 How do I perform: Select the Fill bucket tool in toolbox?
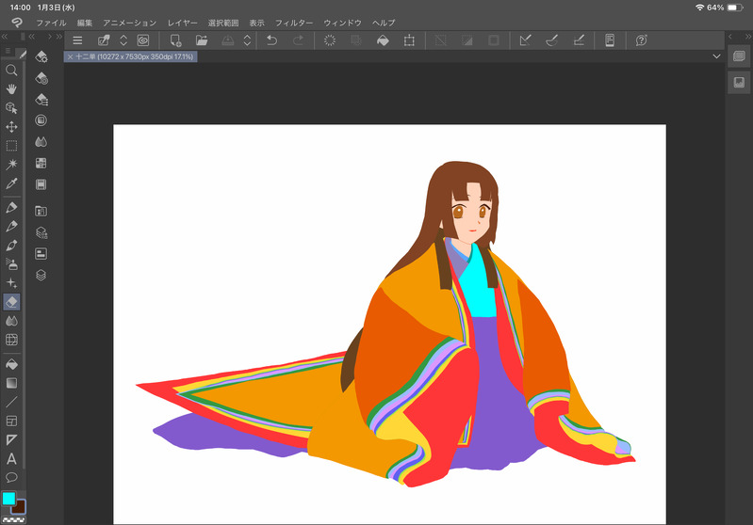[11, 364]
